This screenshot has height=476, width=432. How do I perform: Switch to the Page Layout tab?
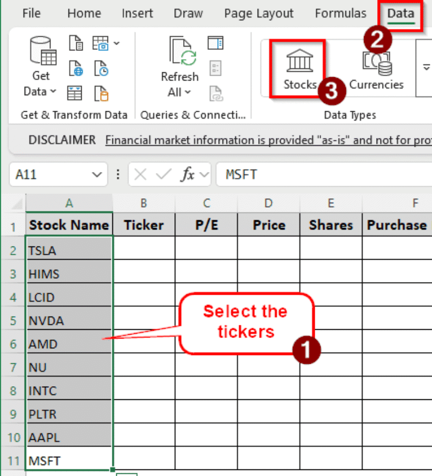pyautogui.click(x=259, y=13)
